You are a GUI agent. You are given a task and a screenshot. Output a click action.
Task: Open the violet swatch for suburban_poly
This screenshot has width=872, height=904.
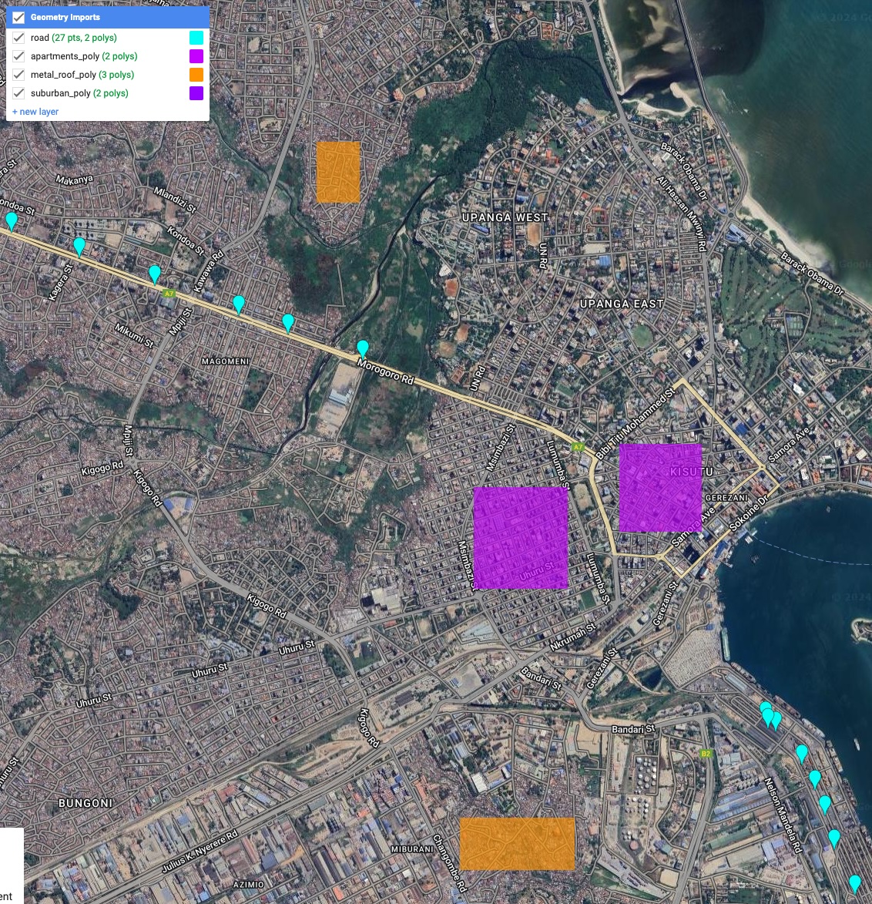tap(196, 92)
